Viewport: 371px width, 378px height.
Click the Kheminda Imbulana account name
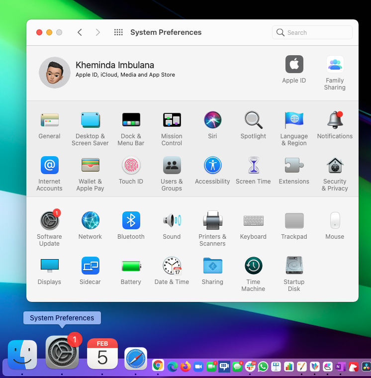pos(115,65)
